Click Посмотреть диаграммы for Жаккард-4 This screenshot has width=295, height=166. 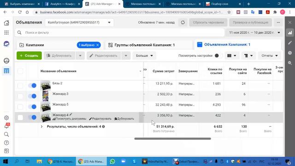[x=69, y=119]
